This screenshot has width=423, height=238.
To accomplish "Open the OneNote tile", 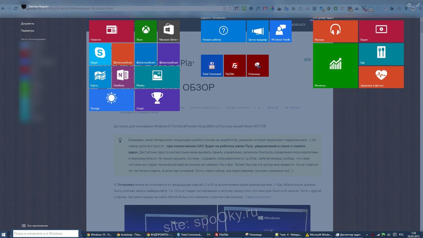I will pyautogui.click(x=123, y=77).
